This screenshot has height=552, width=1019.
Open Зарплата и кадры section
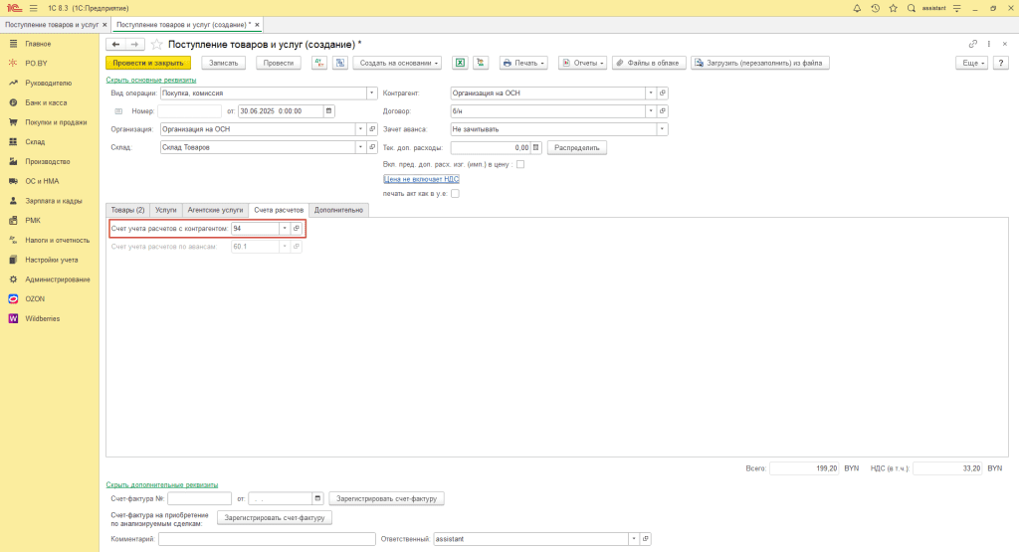tap(54, 201)
